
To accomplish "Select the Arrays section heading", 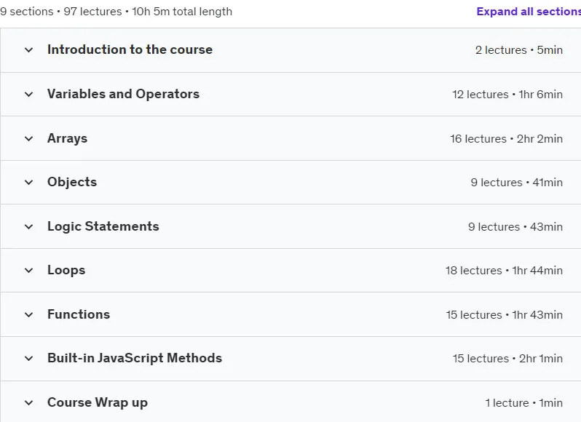I will click(68, 138).
